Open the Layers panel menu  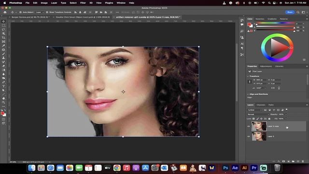coord(307,105)
